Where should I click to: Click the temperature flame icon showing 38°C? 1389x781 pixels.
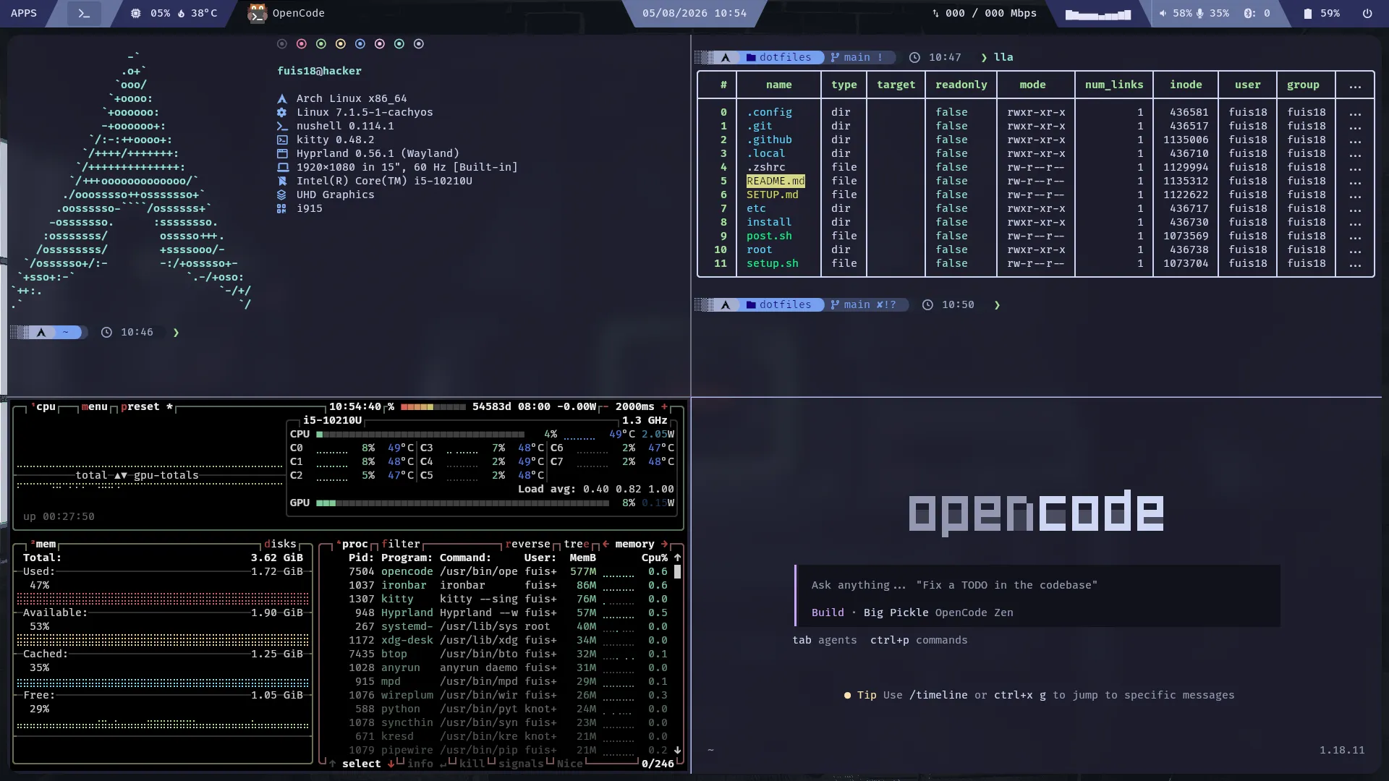click(181, 14)
